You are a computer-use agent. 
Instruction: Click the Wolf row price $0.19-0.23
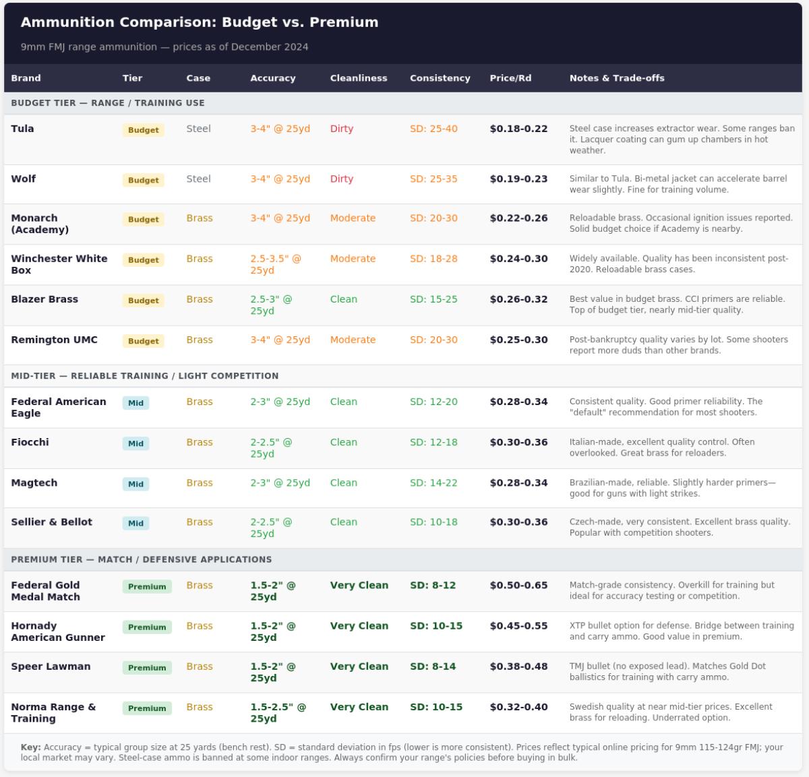point(518,179)
